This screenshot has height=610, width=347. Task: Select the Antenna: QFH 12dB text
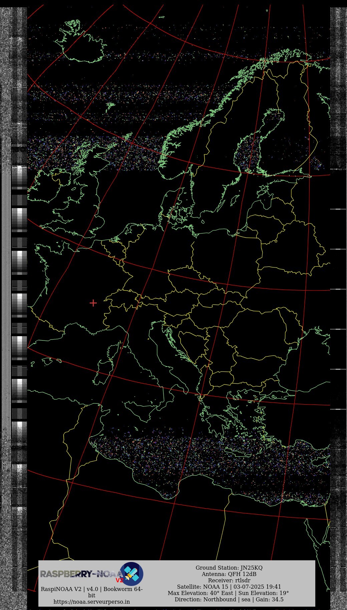coord(229,574)
